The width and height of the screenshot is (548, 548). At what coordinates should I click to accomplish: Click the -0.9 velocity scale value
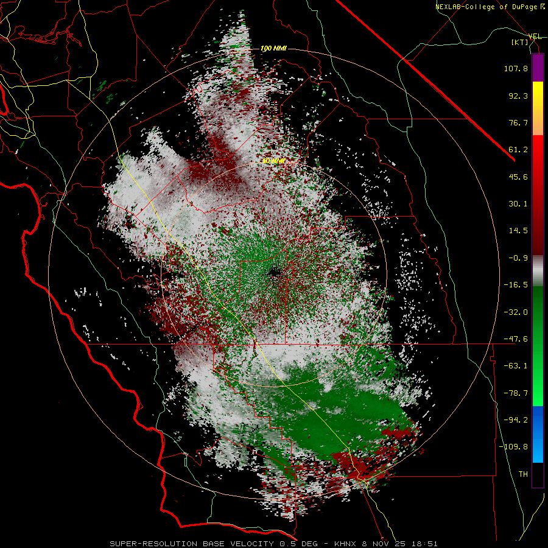(x=518, y=258)
